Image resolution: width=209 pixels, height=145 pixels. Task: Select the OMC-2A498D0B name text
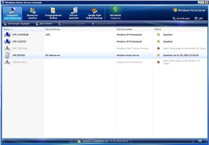(20, 35)
